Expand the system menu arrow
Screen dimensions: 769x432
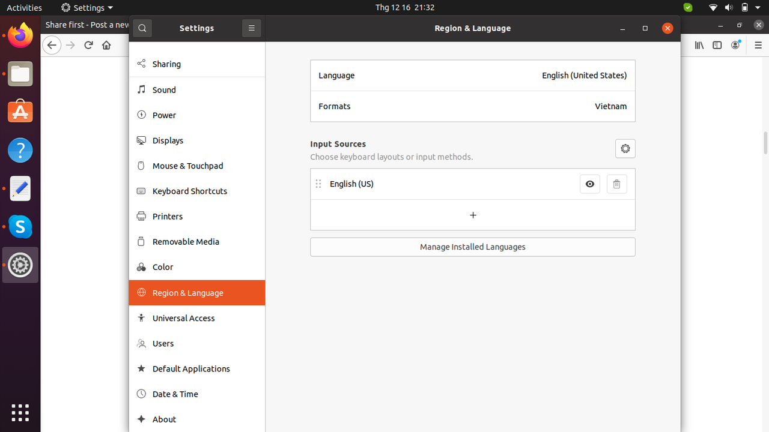759,8
